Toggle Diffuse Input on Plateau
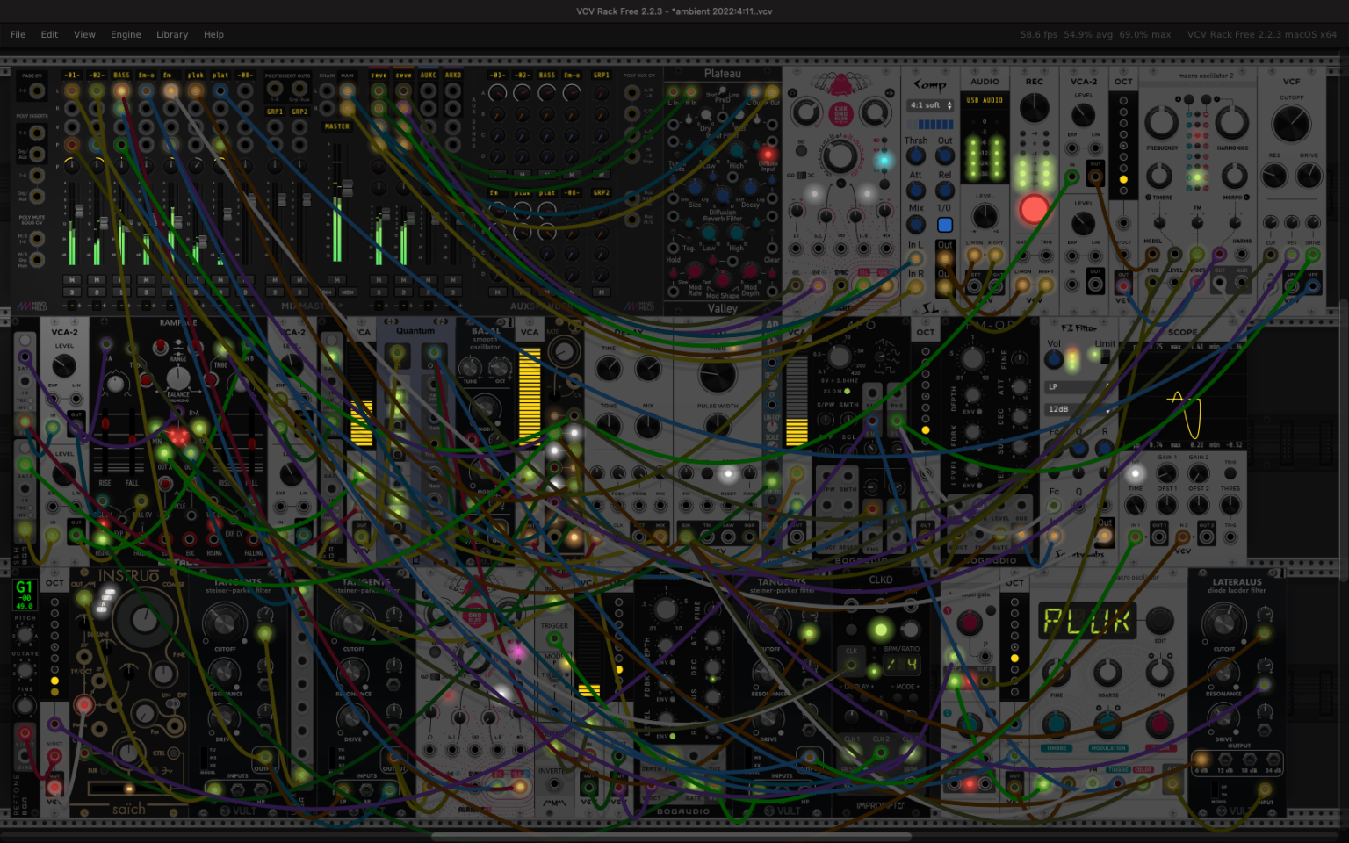1349x843 pixels. coord(768,154)
